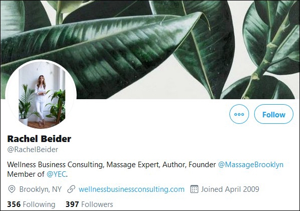The image size is (300, 211).
Task: Click the location pin icon
Action: click(12, 189)
